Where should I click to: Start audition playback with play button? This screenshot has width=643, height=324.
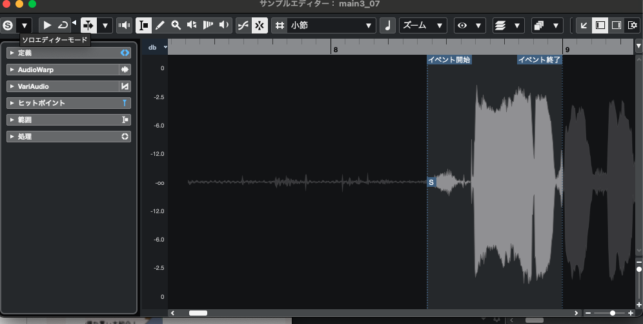pos(47,25)
